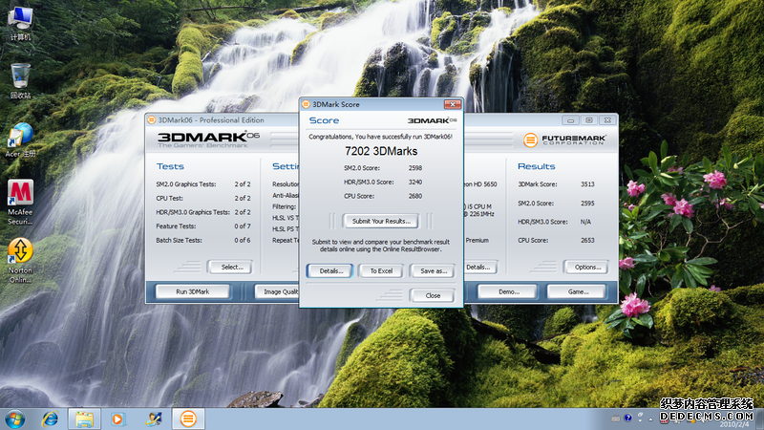Click the CPU Test row label
Screen dimensions: 764x430
[170, 199]
